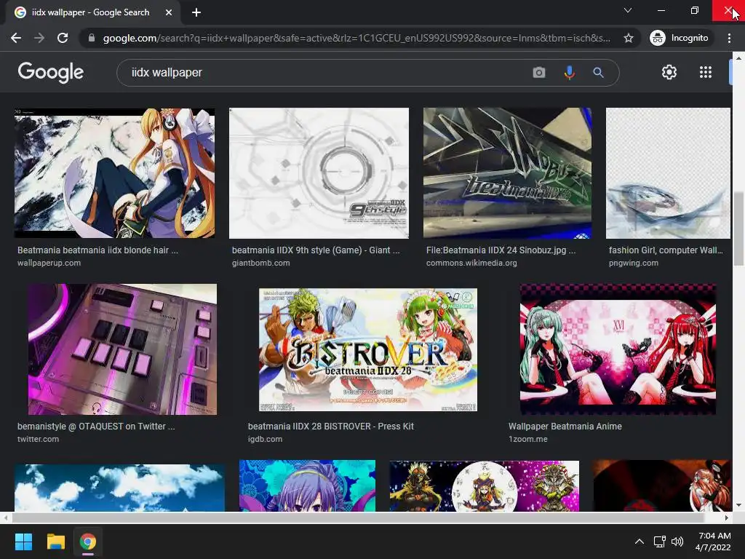745x559 pixels.
Task: Open 'fashion Girl, computer Wall...' title
Action: click(666, 250)
